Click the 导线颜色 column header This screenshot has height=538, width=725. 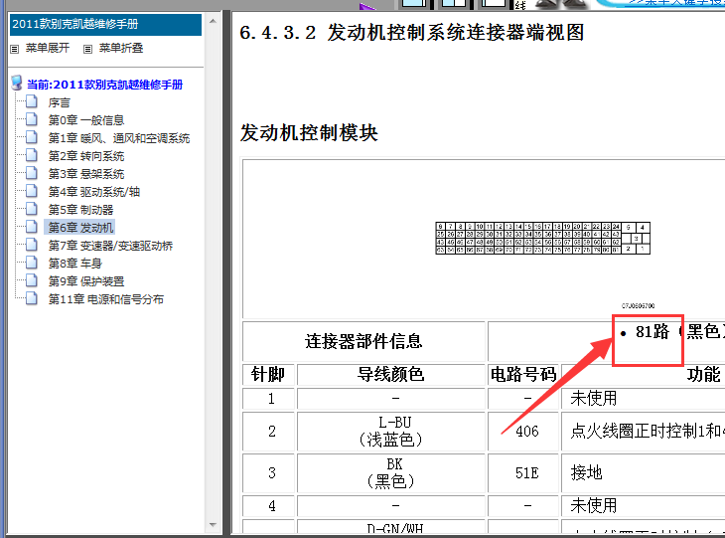pos(390,375)
